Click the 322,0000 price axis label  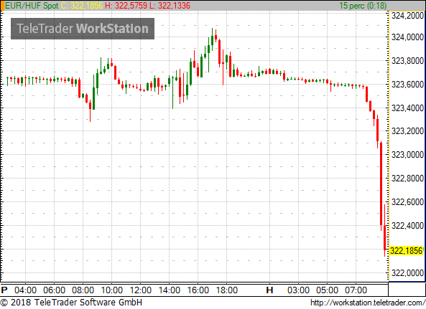[x=407, y=273]
